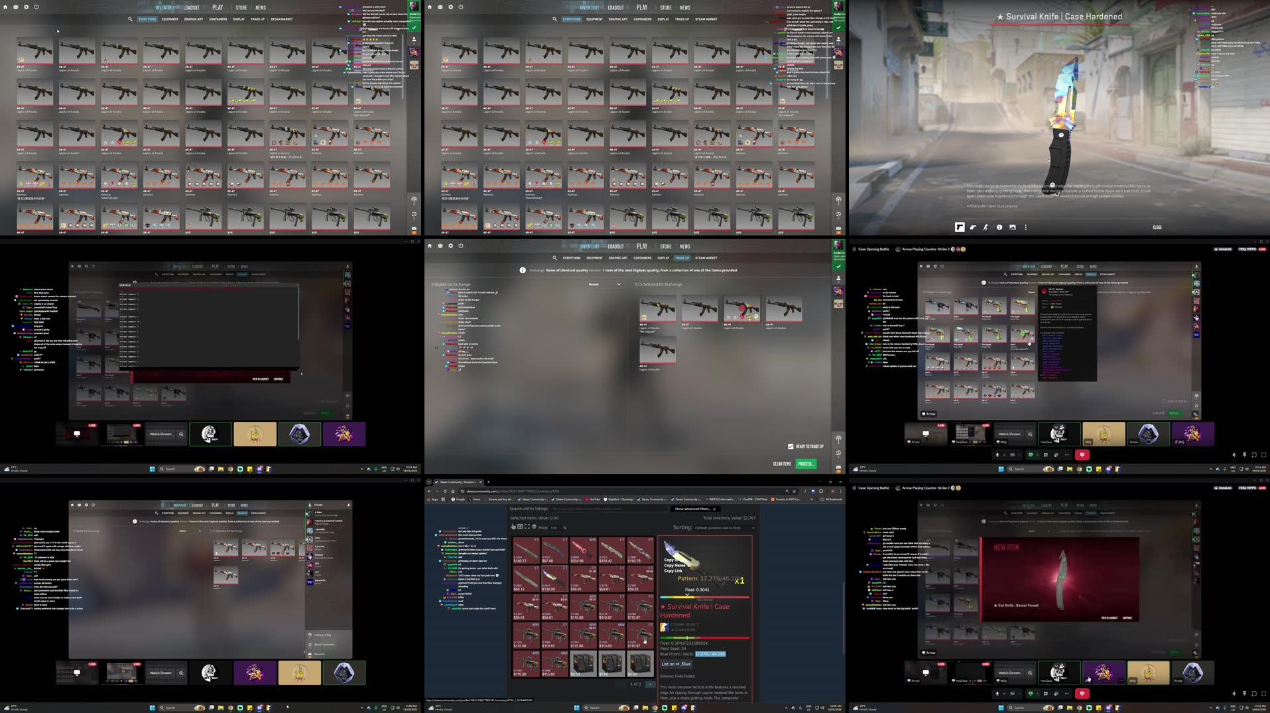This screenshot has height=713, width=1270.
Task: Click the PROCEED button to trade up
Action: click(x=805, y=464)
